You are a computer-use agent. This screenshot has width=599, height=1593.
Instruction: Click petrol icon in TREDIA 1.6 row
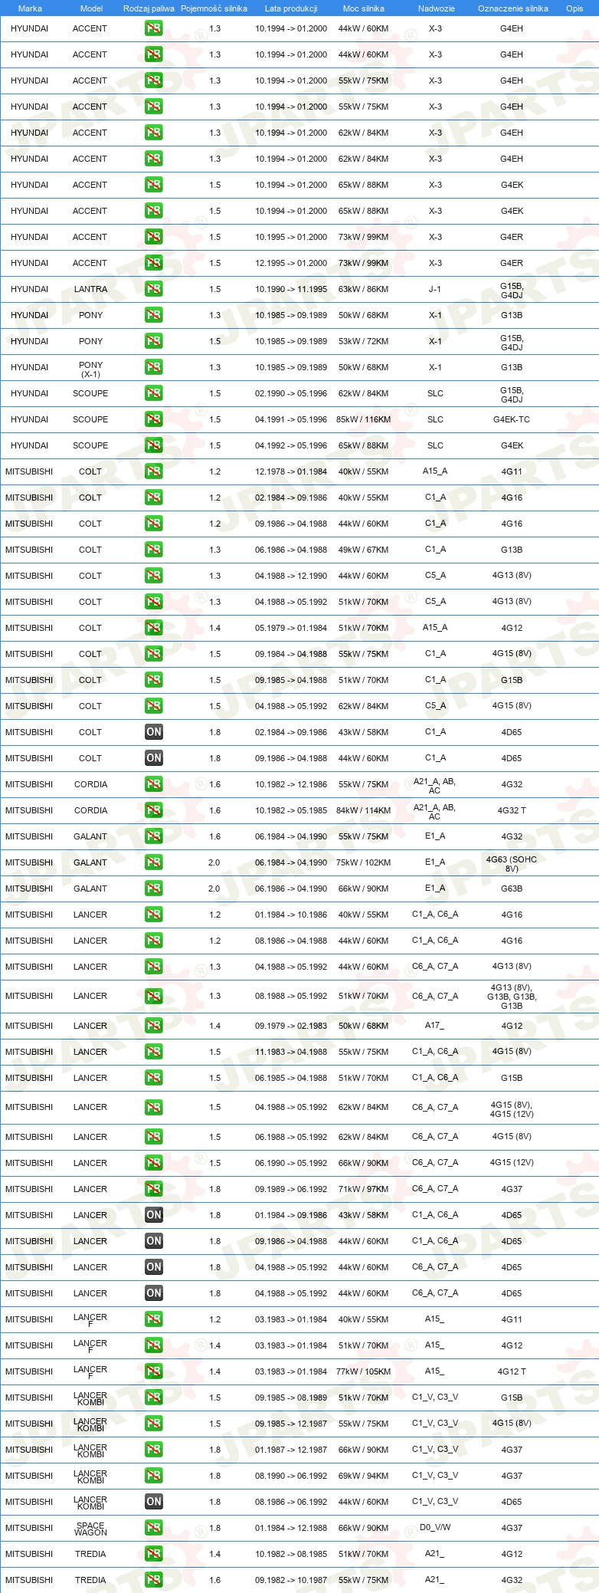point(153,1580)
